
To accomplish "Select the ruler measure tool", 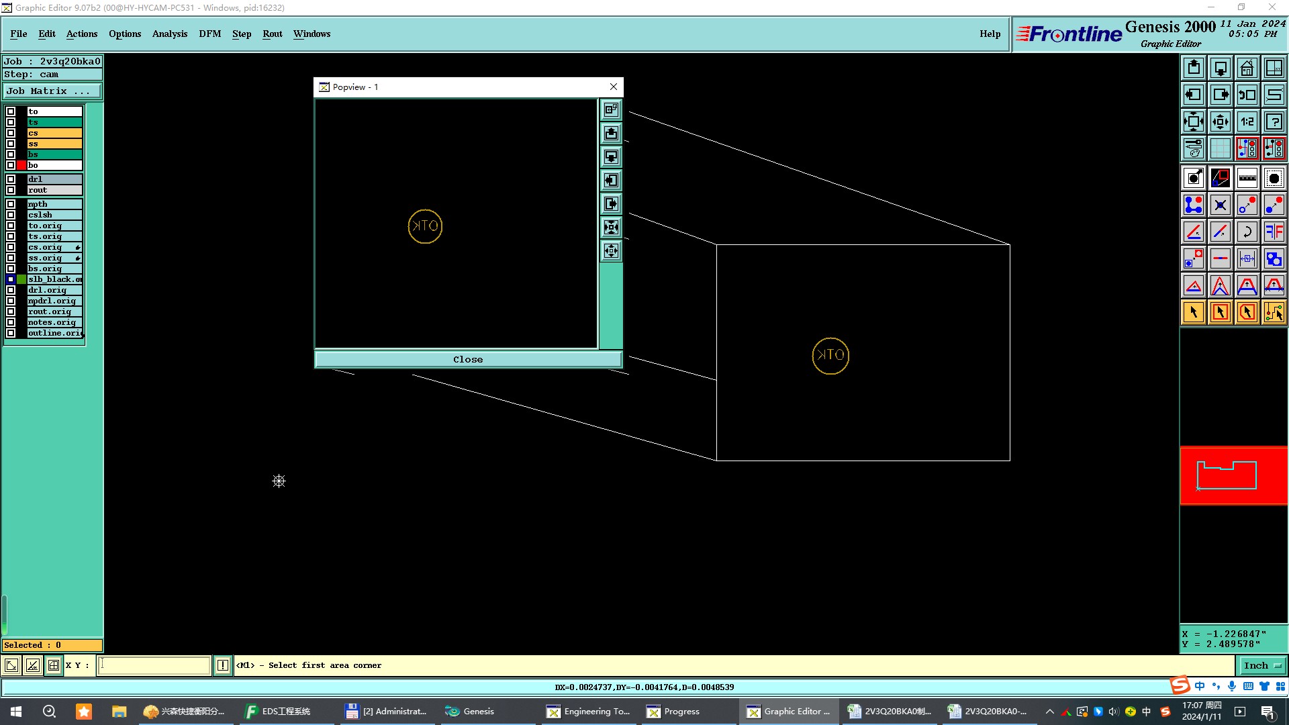I will tap(1247, 178).
